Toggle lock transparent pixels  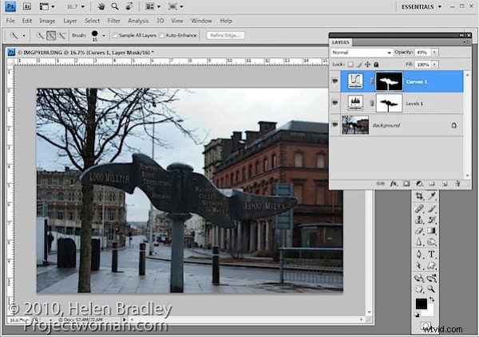click(x=350, y=65)
